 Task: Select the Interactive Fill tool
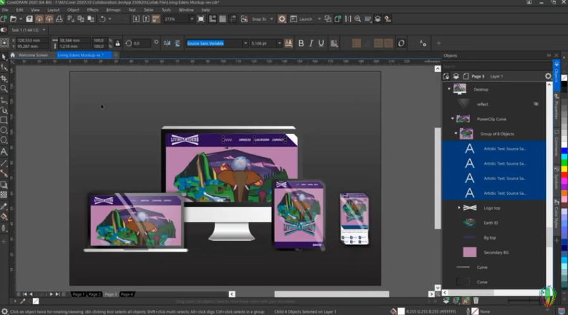coord(4,217)
